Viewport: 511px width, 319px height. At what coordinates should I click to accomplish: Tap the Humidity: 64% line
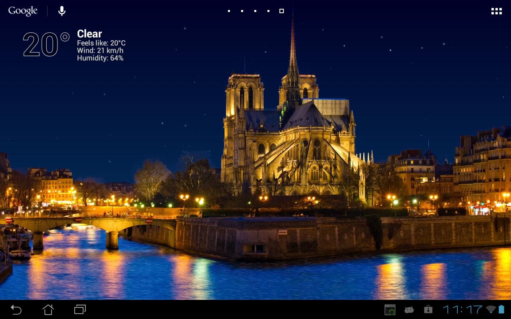(100, 58)
